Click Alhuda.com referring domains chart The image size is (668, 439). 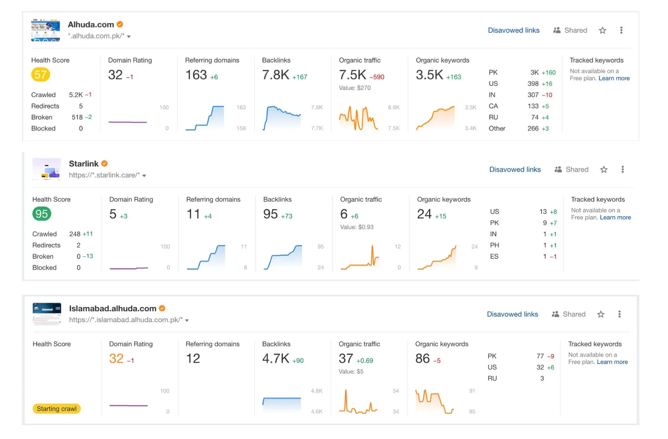[x=205, y=118]
